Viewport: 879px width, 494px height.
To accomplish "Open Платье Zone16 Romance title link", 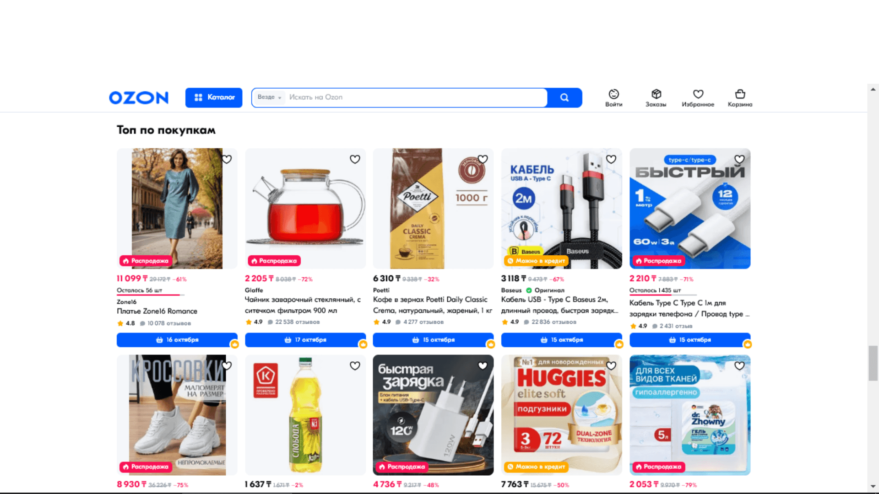I will coord(157,311).
